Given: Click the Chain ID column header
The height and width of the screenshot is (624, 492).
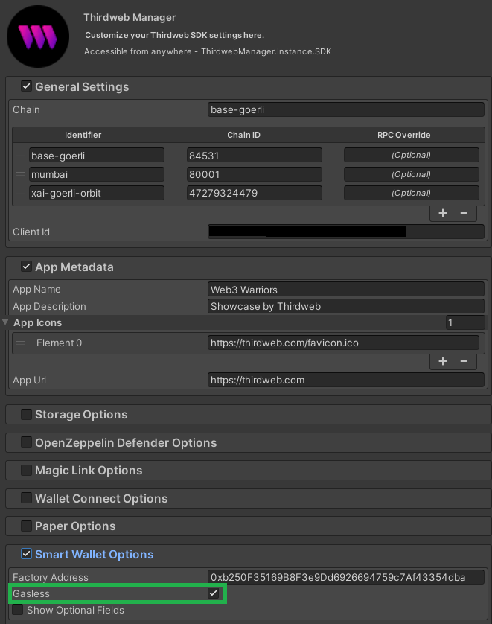Looking at the screenshot, I should coord(243,135).
